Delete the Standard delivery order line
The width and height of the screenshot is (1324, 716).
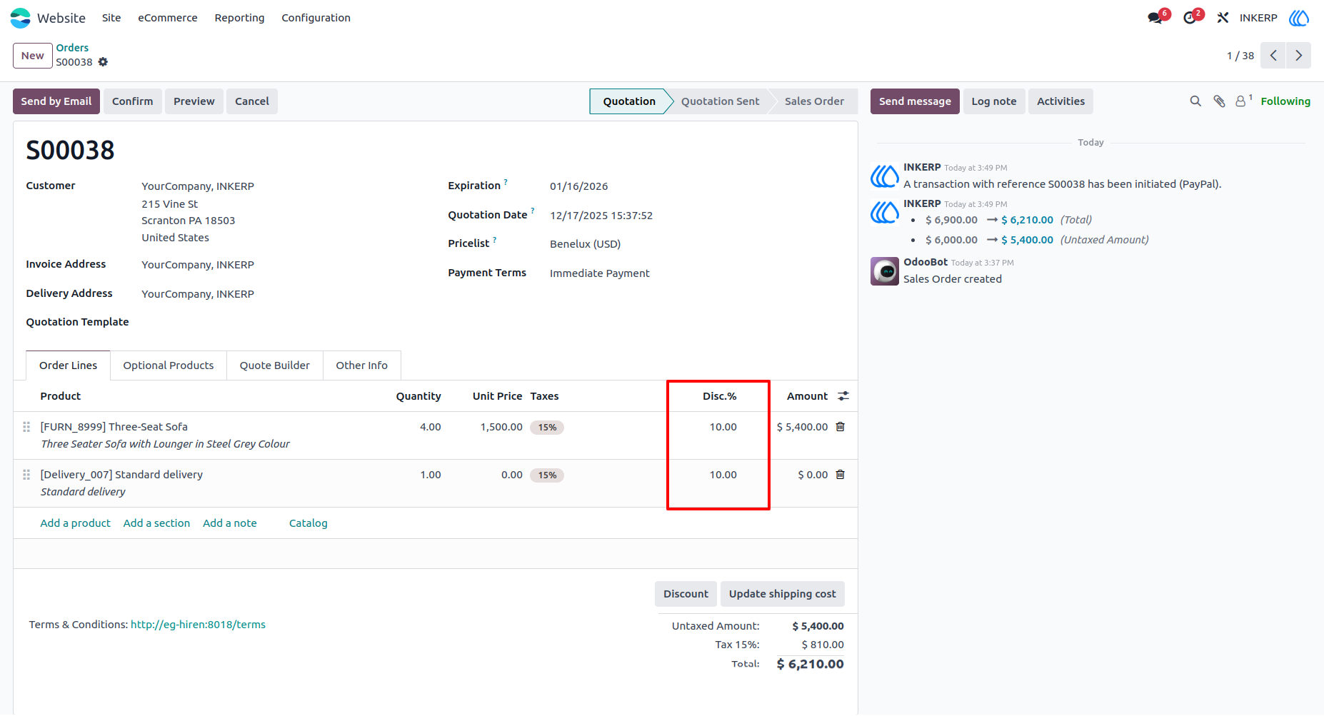point(841,475)
